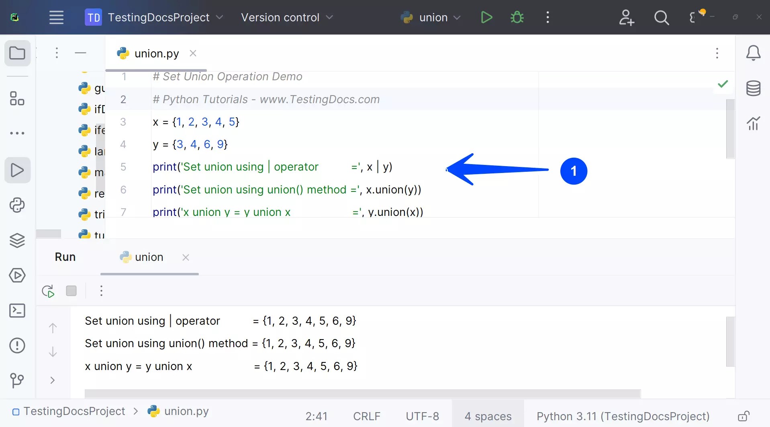Start debugging with the bug icon

click(517, 17)
